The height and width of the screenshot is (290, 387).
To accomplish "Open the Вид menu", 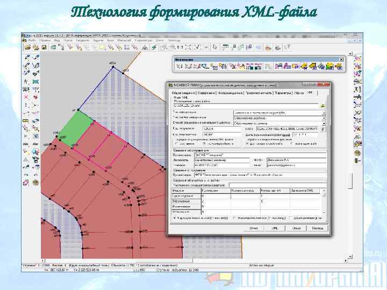I will (57, 40).
